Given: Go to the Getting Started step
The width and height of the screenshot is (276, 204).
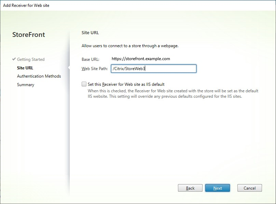Looking at the screenshot, I should pos(31,59).
